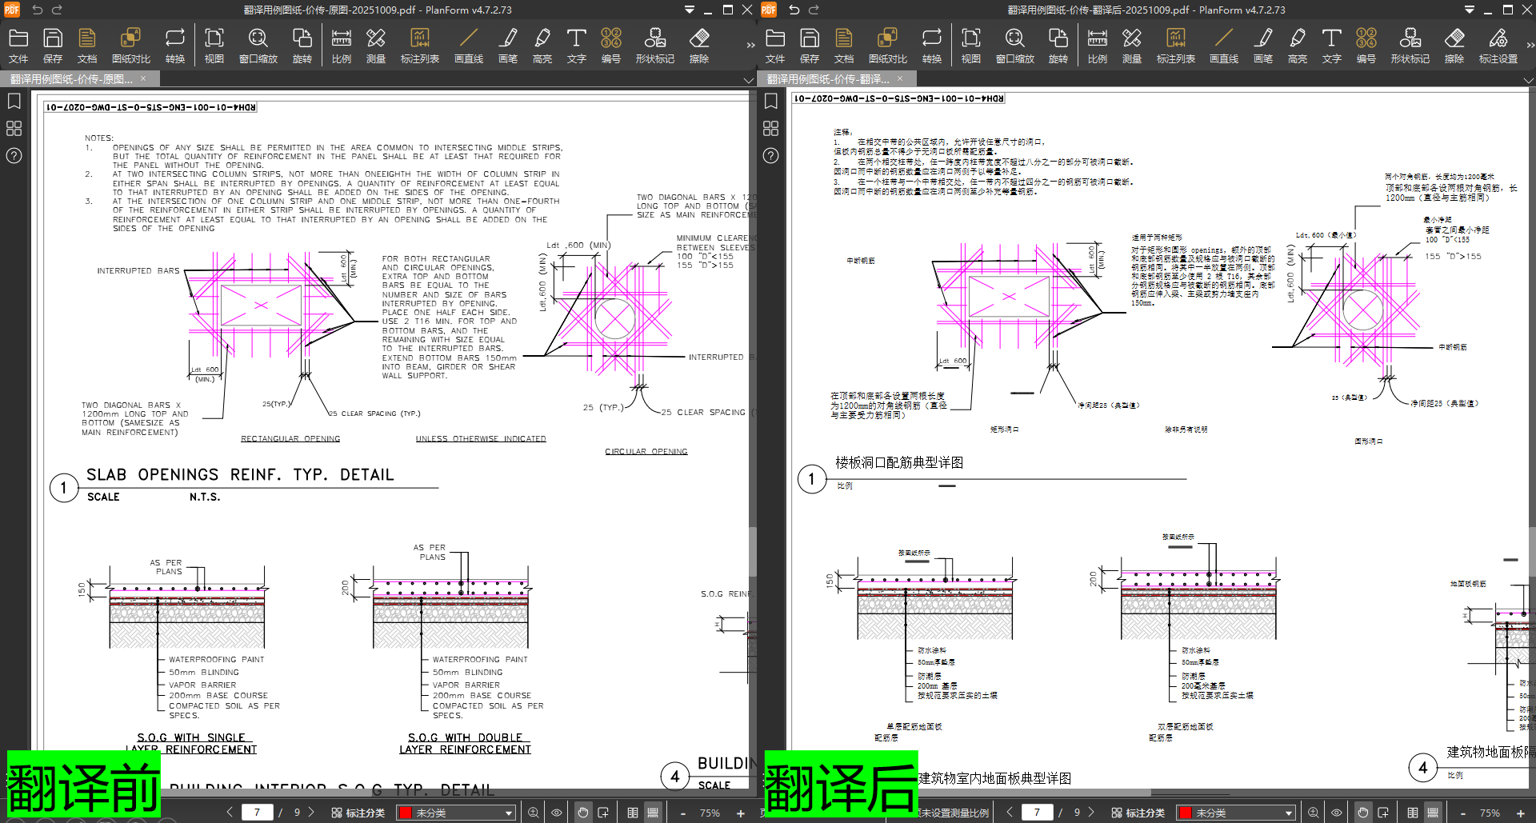Screen dimensions: 1536x823
Task: Toggle annotation visibility eye icon in left status bar
Action: tap(557, 813)
